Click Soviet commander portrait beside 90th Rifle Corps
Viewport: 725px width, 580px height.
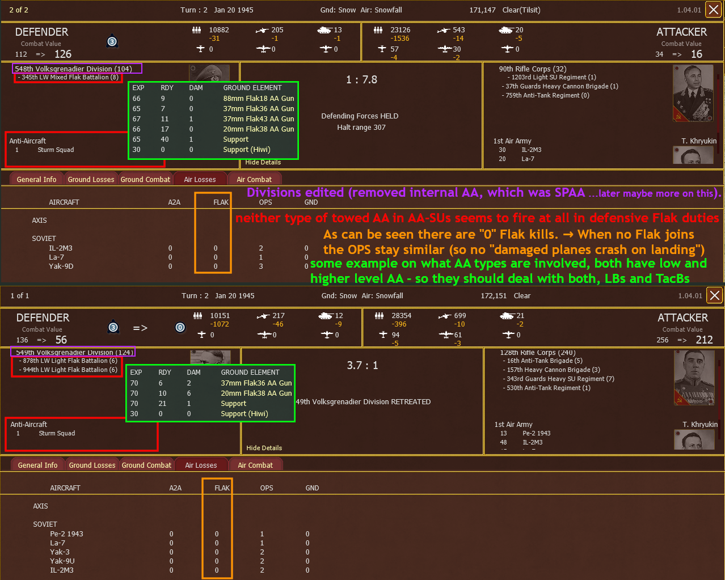[693, 93]
